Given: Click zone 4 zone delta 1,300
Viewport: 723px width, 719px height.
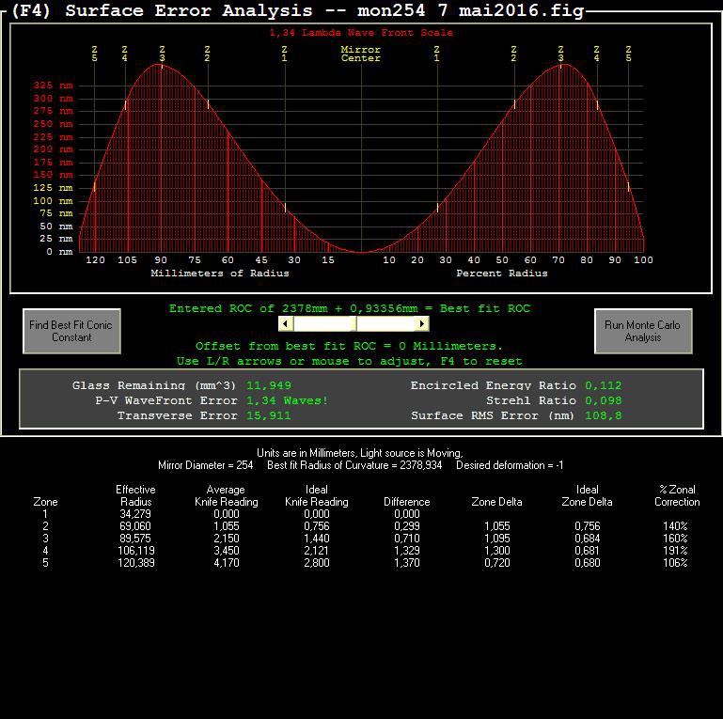Looking at the screenshot, I should [497, 551].
